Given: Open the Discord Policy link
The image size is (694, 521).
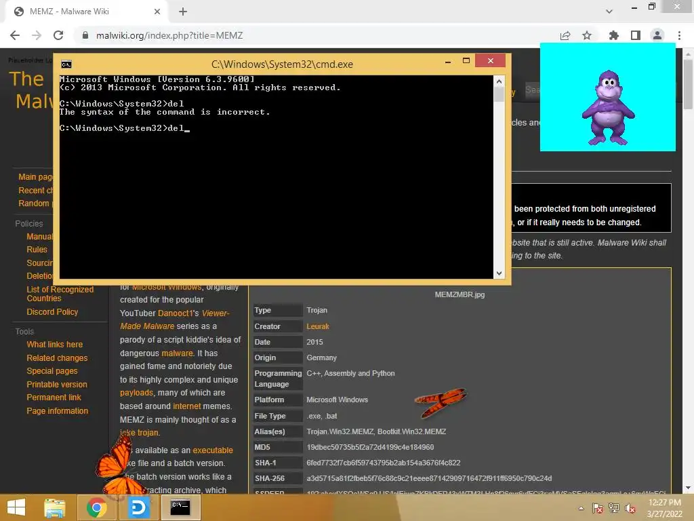Looking at the screenshot, I should (x=52, y=312).
